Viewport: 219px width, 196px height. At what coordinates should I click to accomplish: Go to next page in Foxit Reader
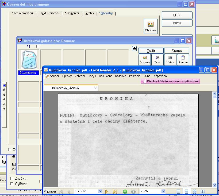click(106, 191)
